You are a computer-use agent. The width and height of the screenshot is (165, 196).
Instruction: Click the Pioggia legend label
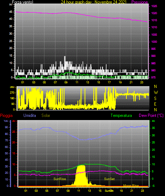tap(6, 115)
